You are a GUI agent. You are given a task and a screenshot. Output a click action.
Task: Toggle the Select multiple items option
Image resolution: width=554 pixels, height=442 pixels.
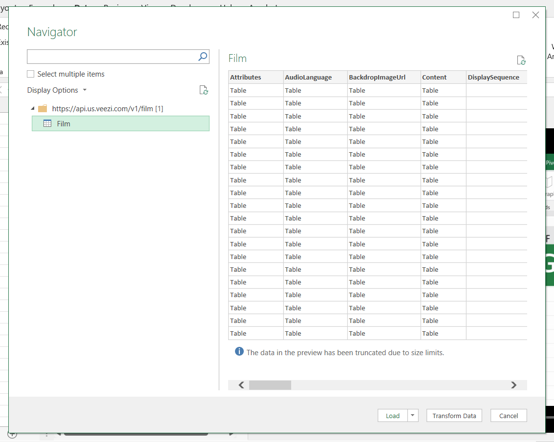[30, 74]
